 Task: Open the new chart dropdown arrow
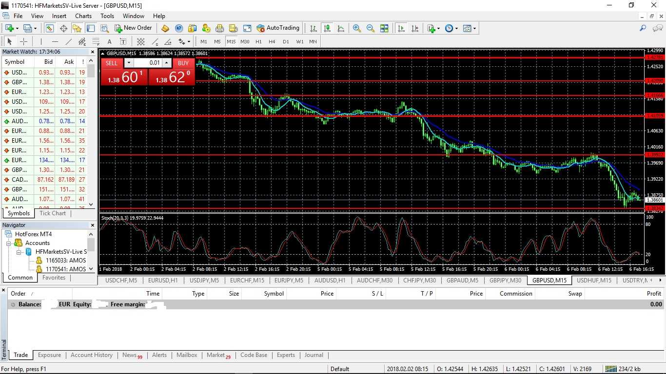click(17, 28)
